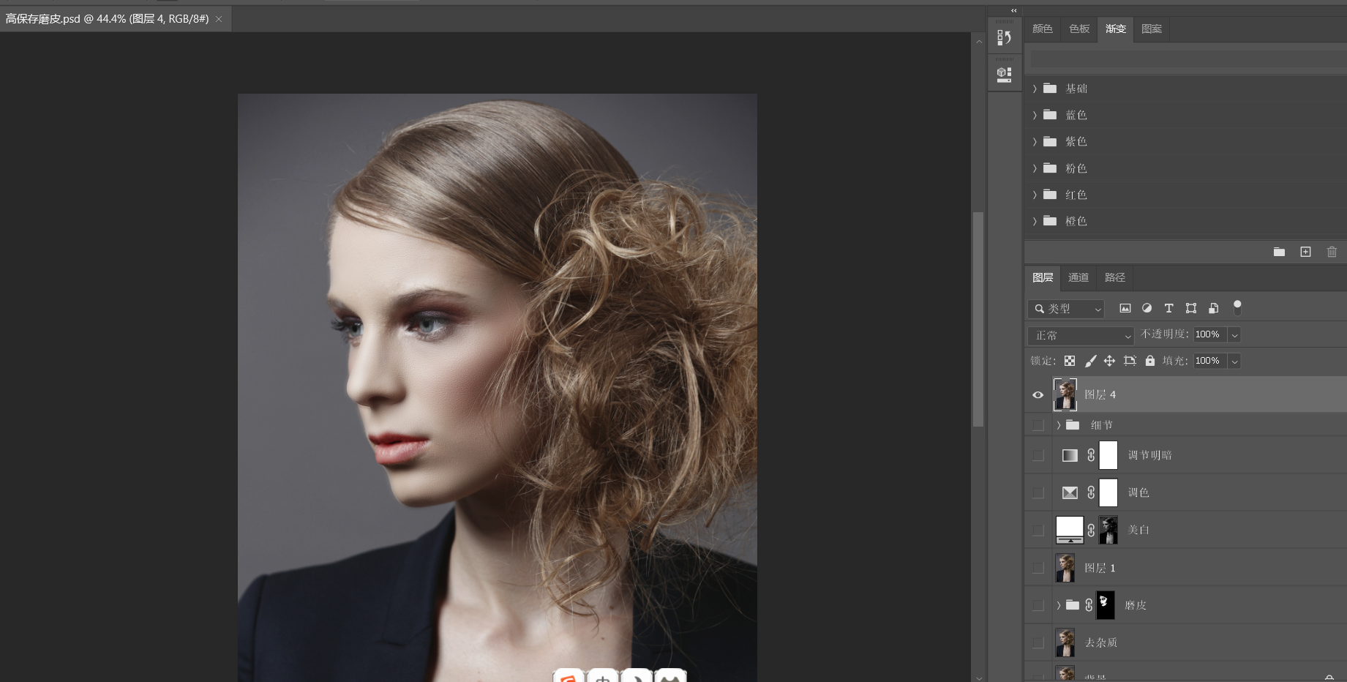The height and width of the screenshot is (682, 1347).
Task: Open the blend mode 正常 dropdown
Action: (1081, 335)
